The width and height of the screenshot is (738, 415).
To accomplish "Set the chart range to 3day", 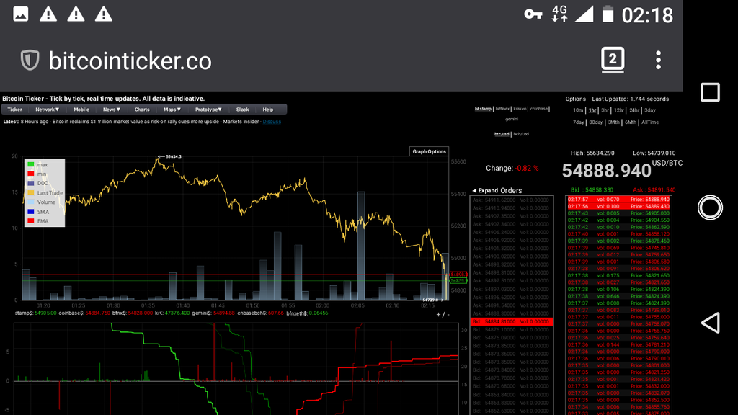I will [650, 110].
